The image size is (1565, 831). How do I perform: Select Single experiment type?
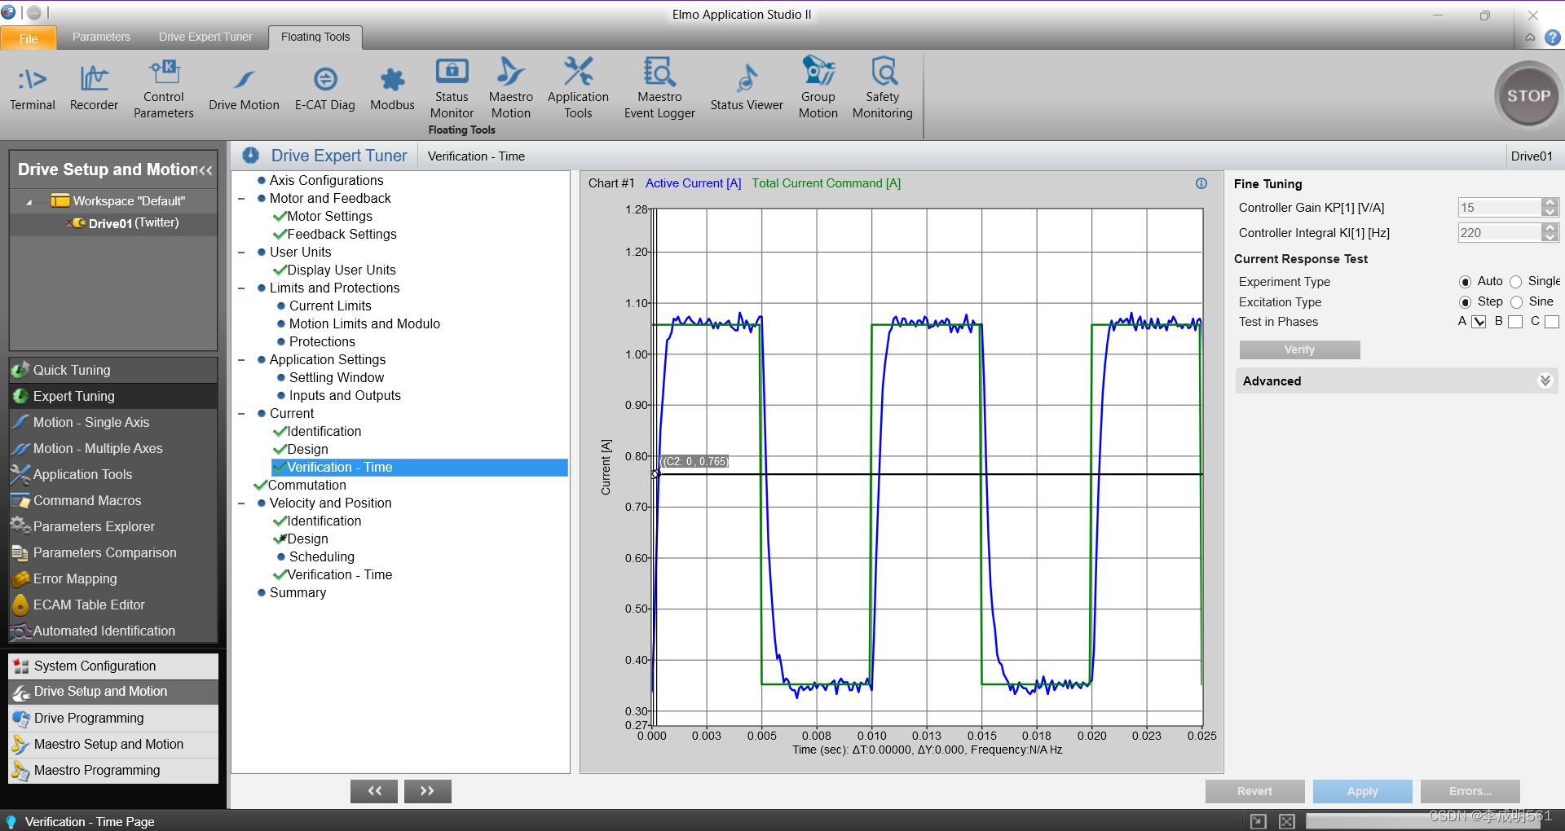1515,282
